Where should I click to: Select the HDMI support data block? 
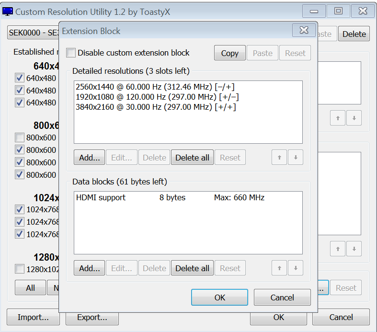tap(170, 197)
